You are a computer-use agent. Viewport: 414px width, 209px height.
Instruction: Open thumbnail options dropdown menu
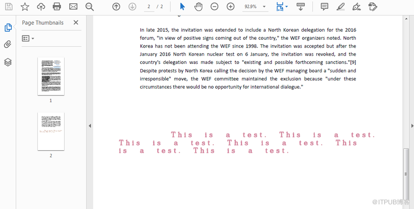(28, 38)
